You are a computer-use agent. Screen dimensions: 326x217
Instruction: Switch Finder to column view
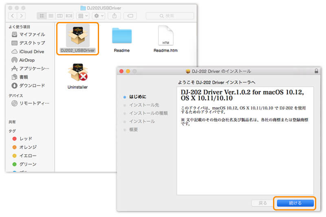59,16
